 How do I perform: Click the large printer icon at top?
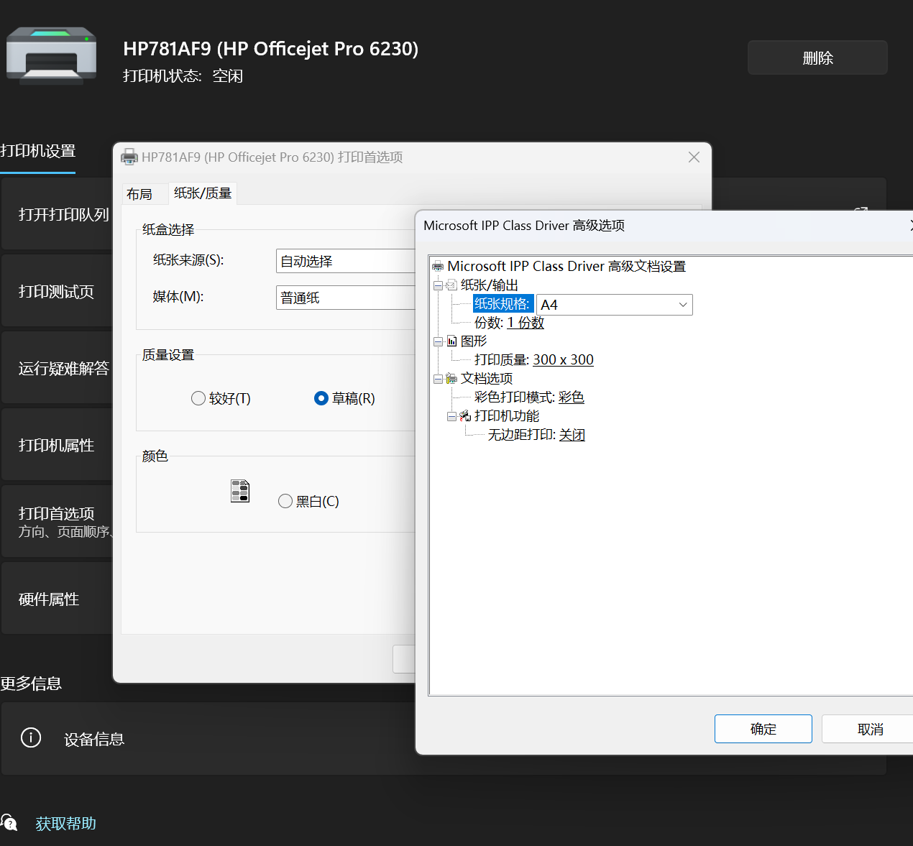click(51, 55)
